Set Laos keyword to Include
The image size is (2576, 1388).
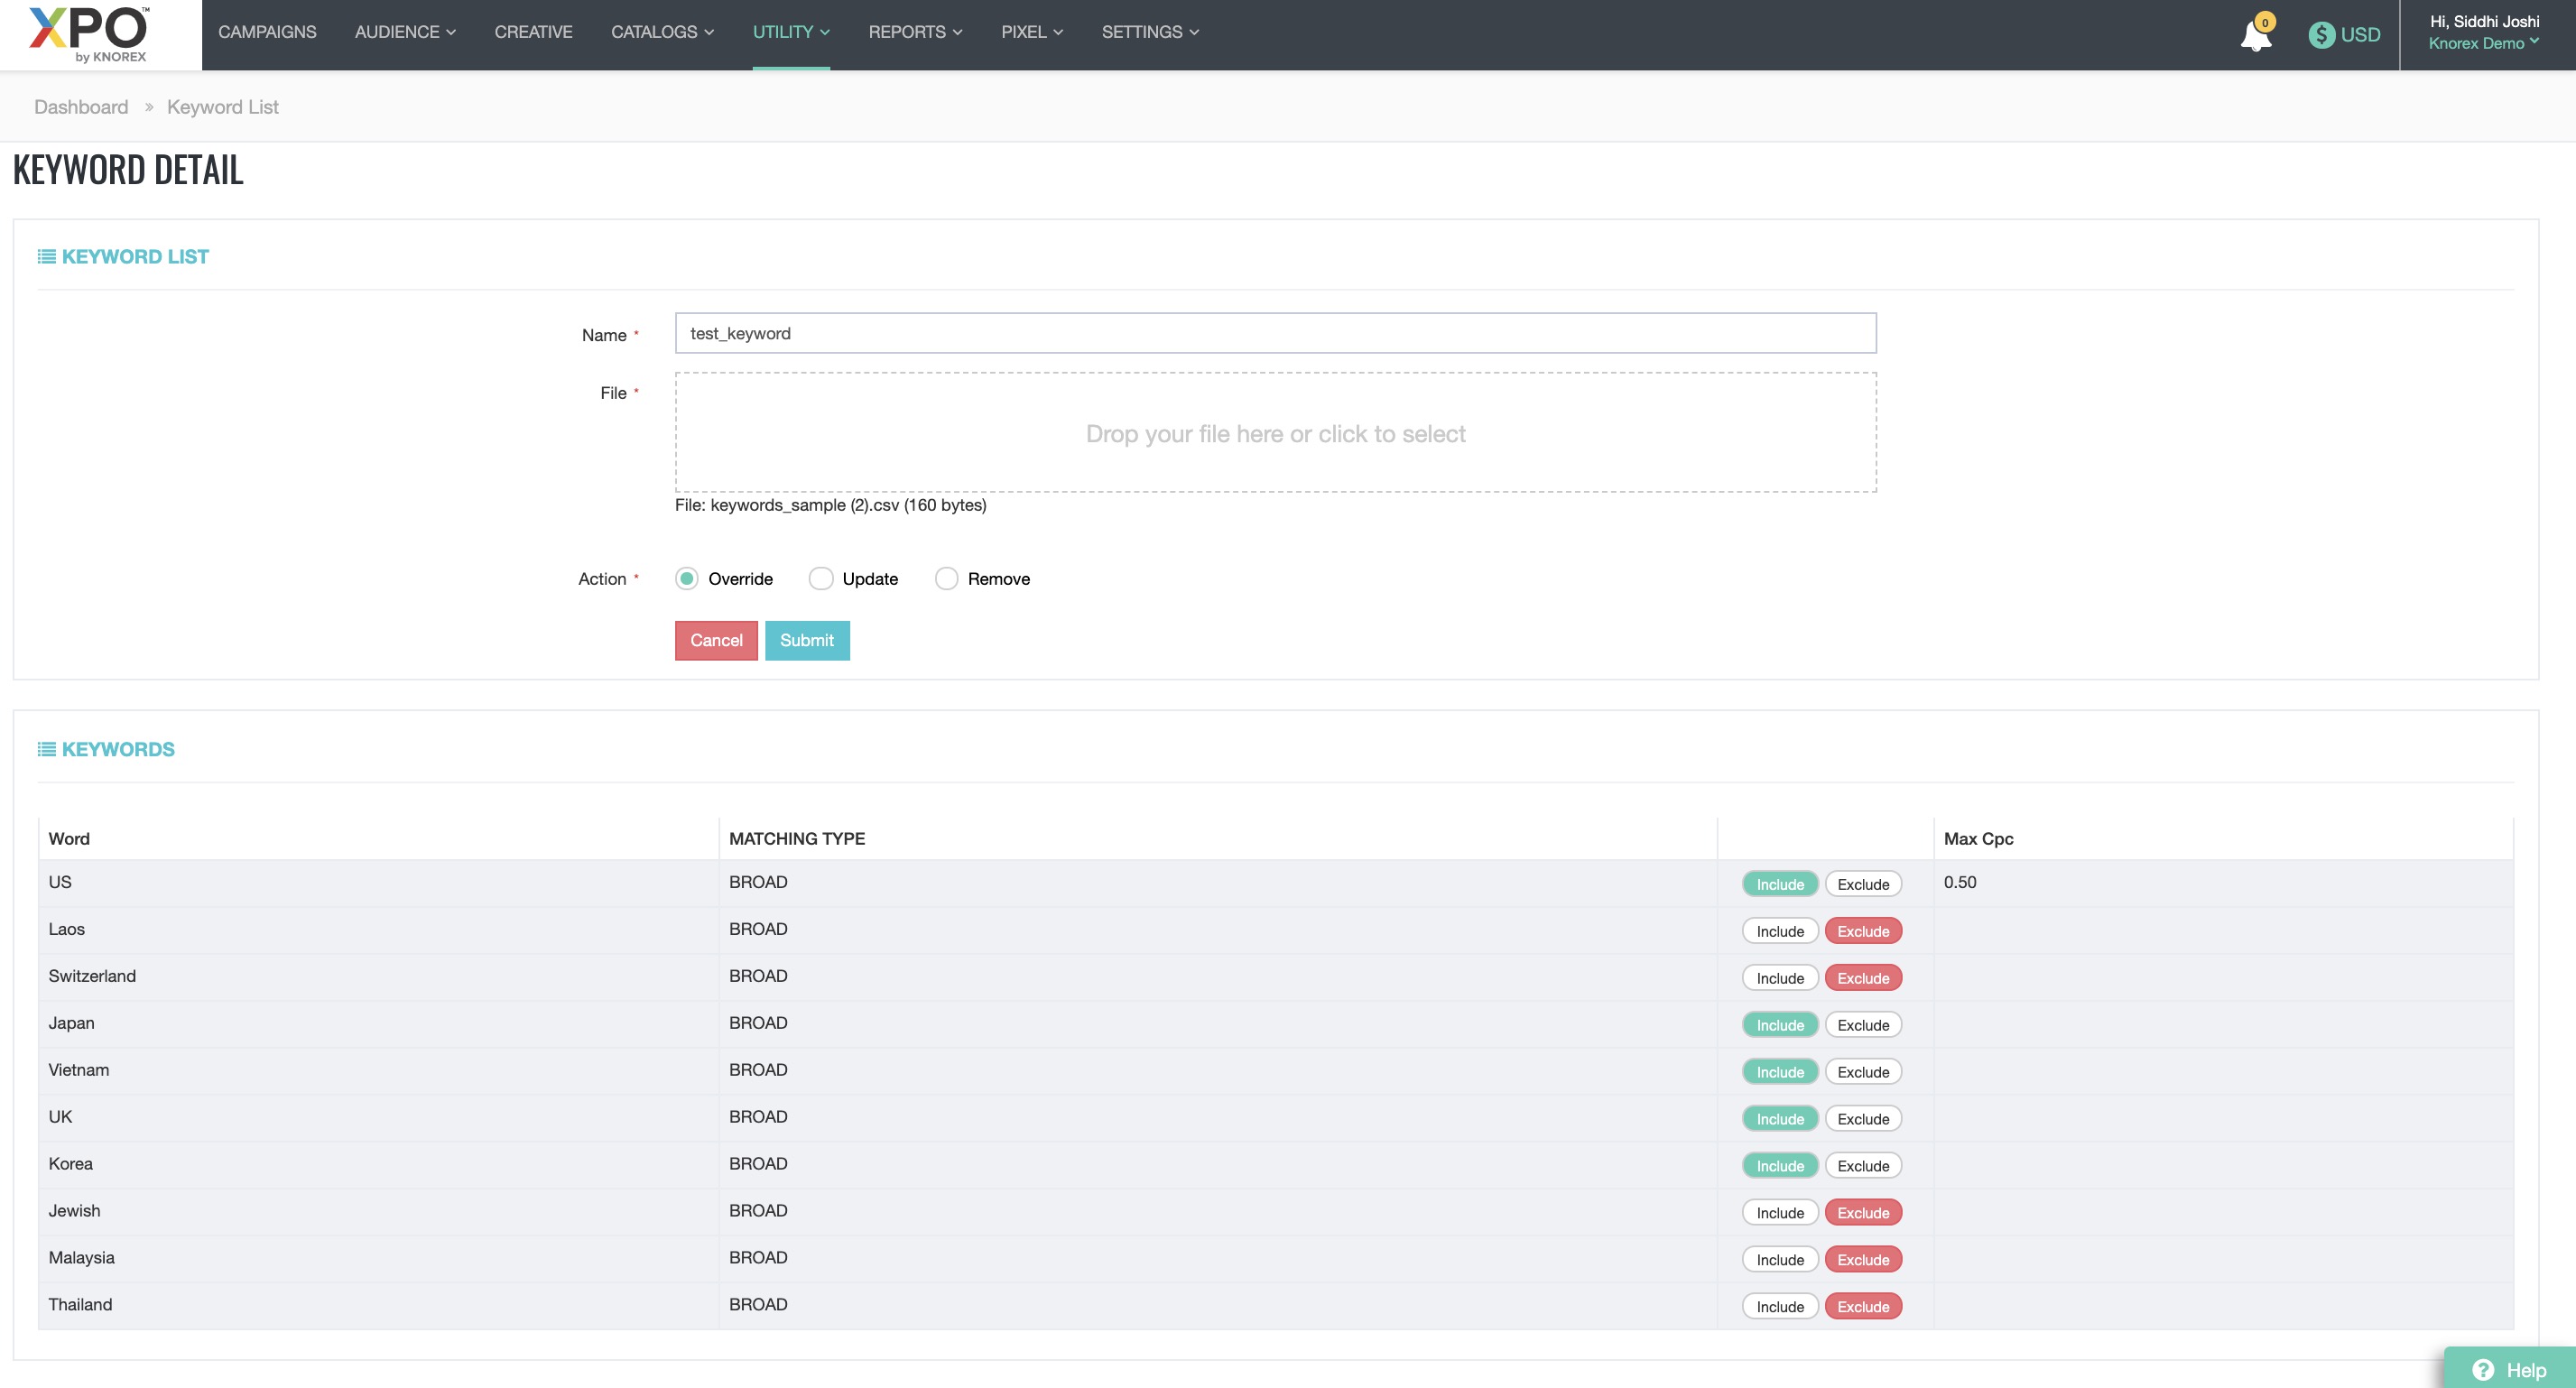[1780, 931]
